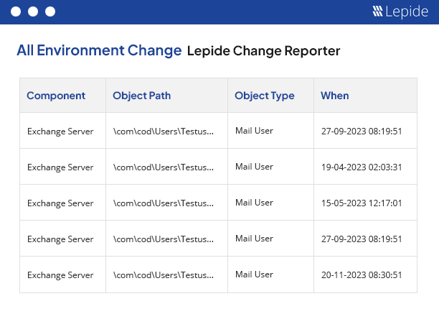Click the object path in the 19-04-2023 row

point(164,167)
